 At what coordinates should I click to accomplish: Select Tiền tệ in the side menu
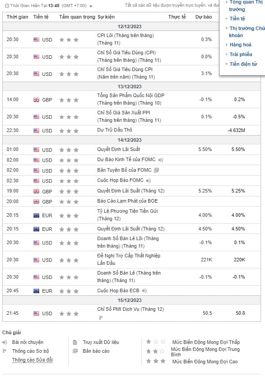[237, 19]
